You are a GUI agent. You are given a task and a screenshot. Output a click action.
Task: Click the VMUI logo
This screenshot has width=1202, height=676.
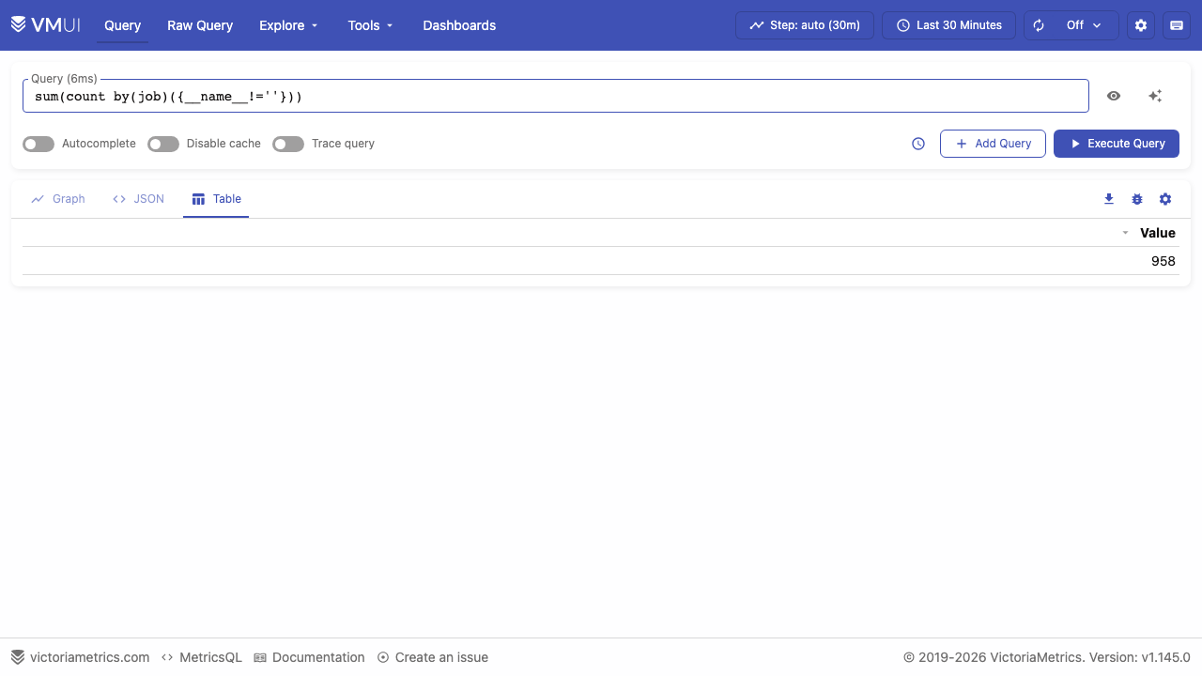(x=45, y=25)
